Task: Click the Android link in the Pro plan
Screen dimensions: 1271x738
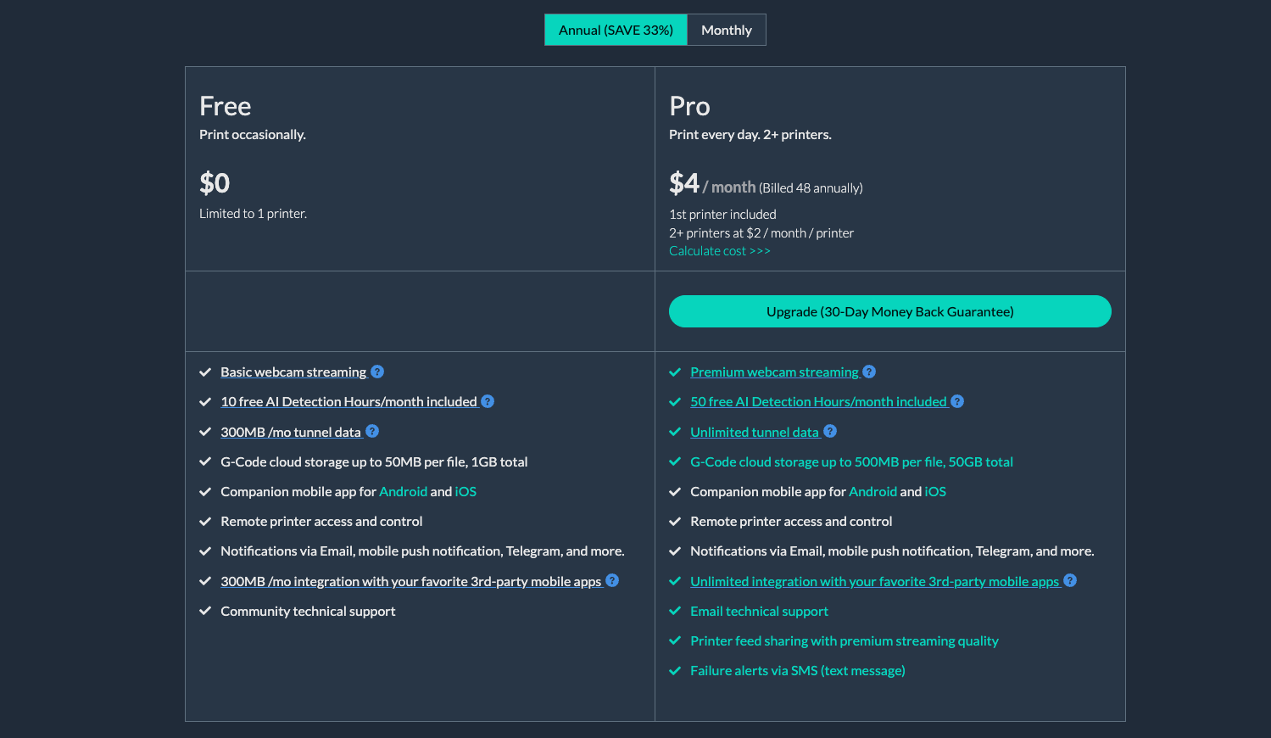Action: point(873,491)
